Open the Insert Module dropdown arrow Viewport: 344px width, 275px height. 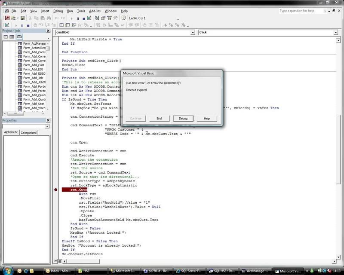[x=18, y=18]
